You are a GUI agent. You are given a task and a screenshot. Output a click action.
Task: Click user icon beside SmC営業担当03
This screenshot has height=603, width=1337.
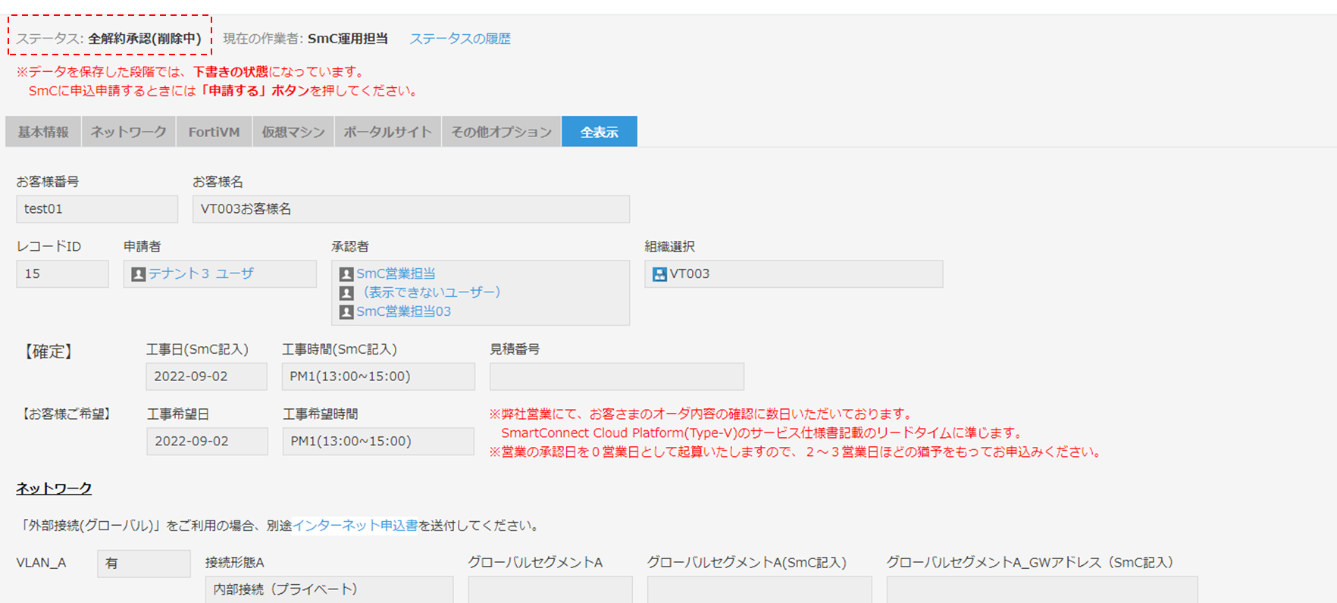(346, 312)
